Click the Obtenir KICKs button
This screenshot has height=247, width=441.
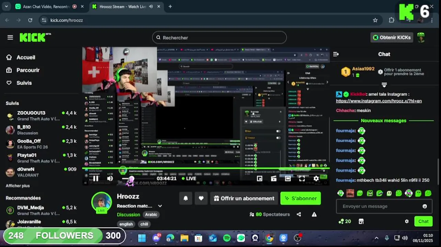click(x=392, y=37)
